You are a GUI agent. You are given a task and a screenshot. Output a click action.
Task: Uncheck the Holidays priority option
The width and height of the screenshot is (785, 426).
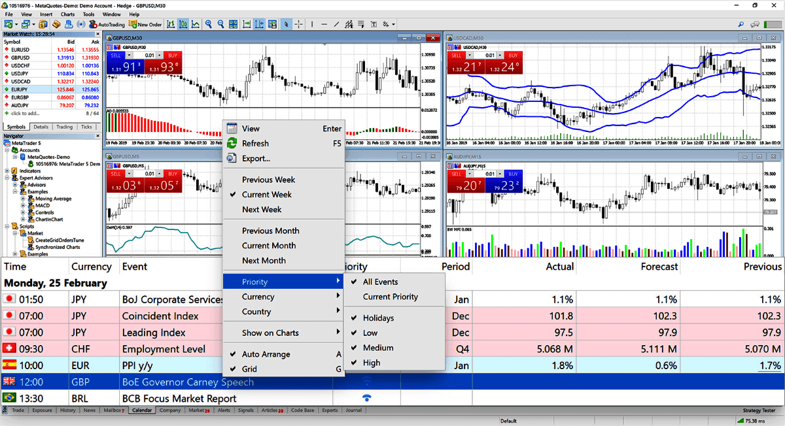tap(378, 318)
